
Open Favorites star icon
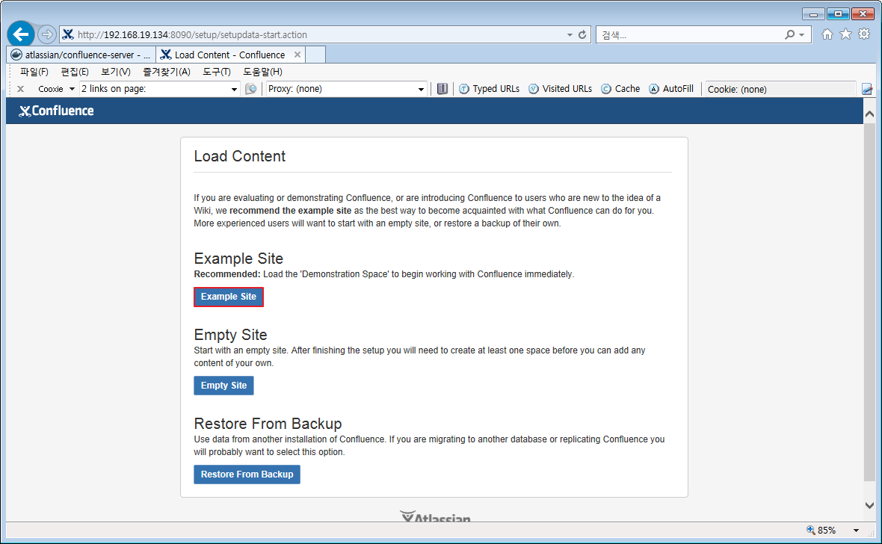[x=845, y=34]
